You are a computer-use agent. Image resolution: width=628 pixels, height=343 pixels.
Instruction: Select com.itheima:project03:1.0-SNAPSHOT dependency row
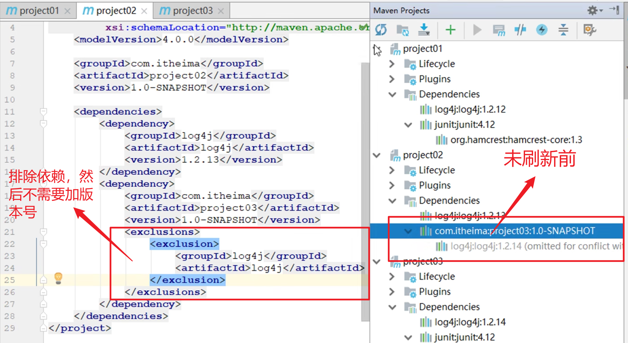(x=497, y=231)
